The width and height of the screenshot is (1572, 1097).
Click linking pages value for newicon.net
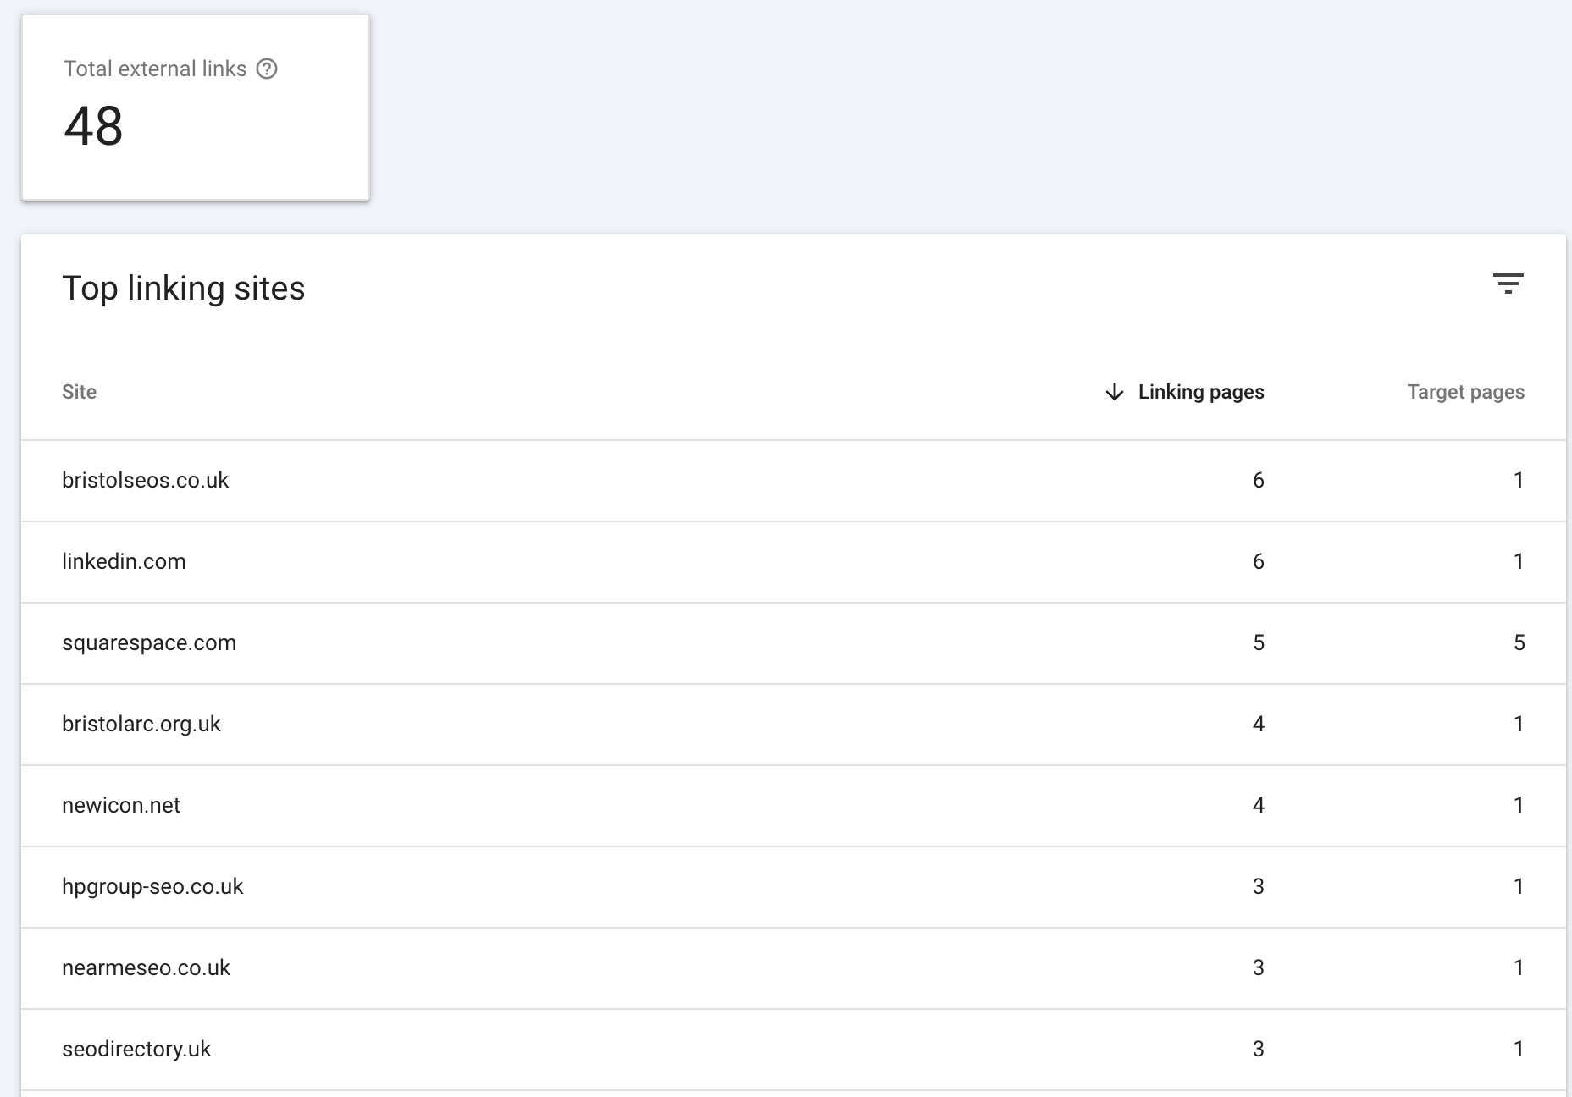point(1258,806)
